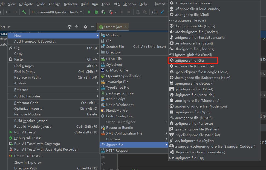This screenshot has height=170, width=266.
Task: Click Run 'All Tests' entry
Action: point(53,132)
